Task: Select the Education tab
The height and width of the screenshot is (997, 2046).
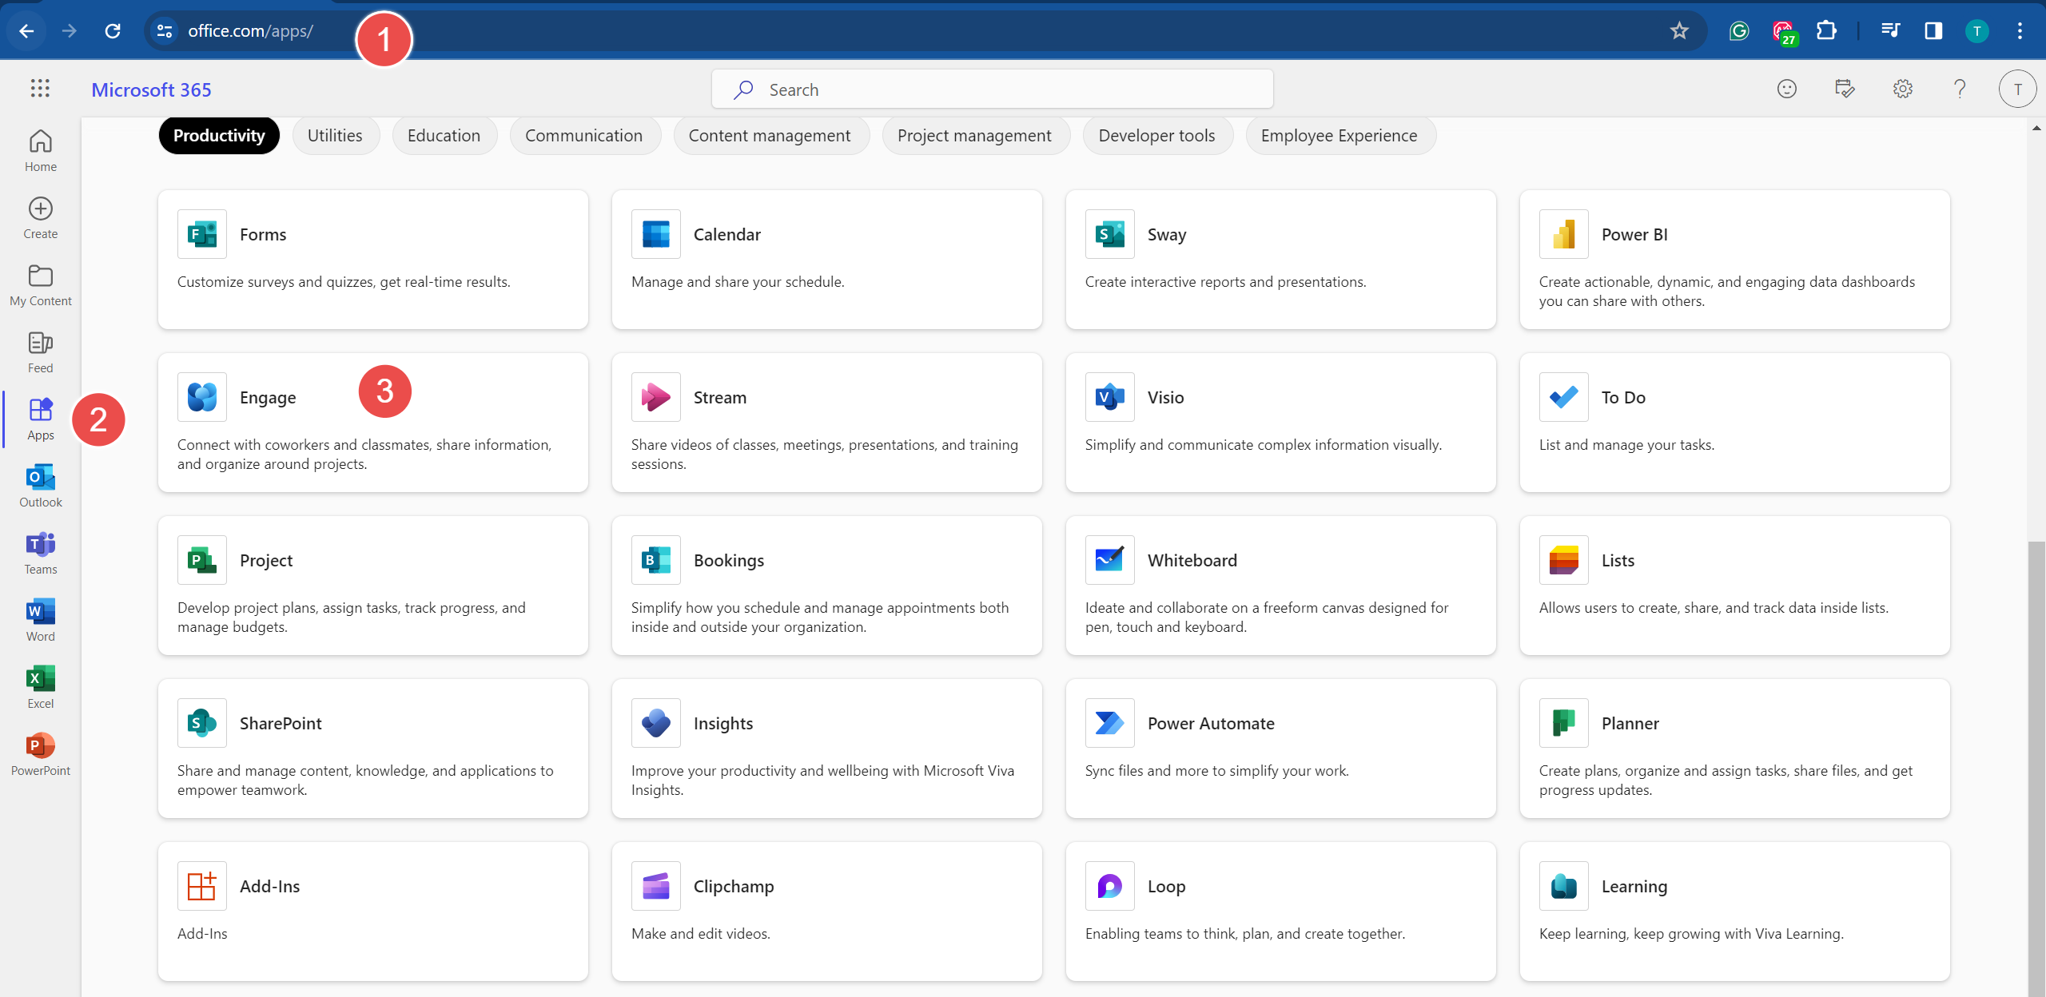Action: click(444, 134)
